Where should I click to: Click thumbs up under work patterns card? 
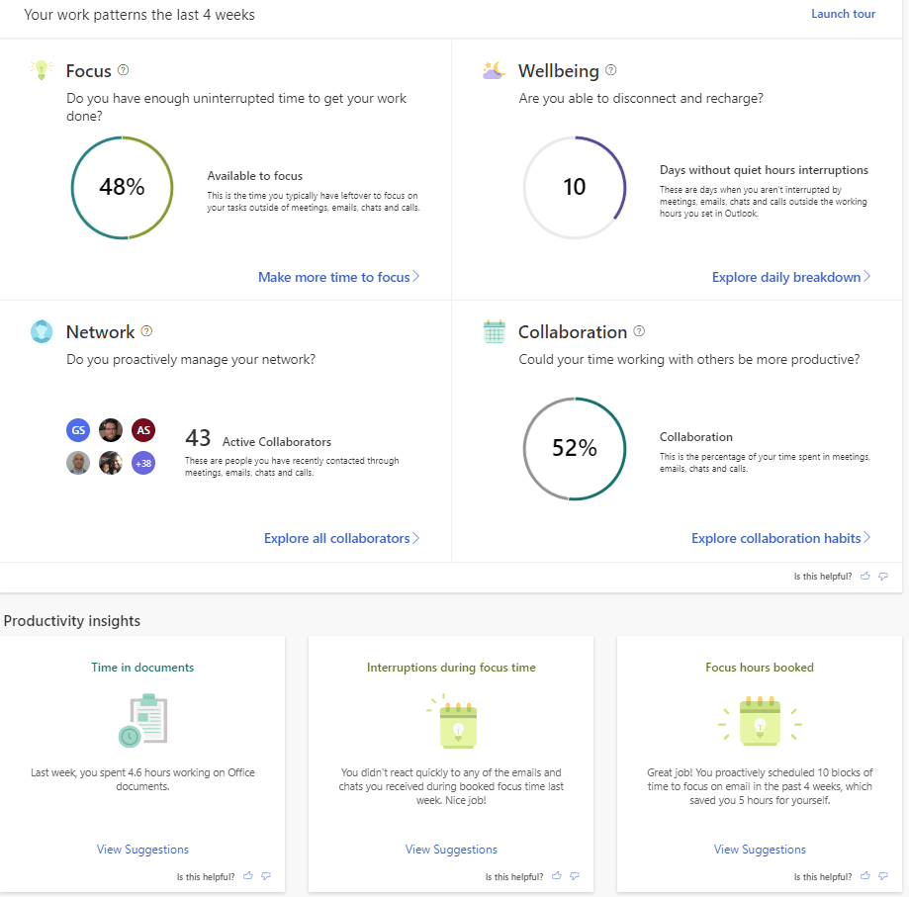865,576
